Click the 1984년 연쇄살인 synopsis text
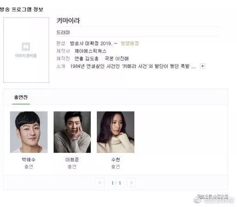The image size is (237, 207). click(x=133, y=66)
